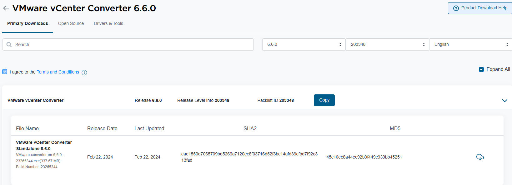Switch to Drivers & Tools tab
This screenshot has width=512, height=185.
point(108,23)
